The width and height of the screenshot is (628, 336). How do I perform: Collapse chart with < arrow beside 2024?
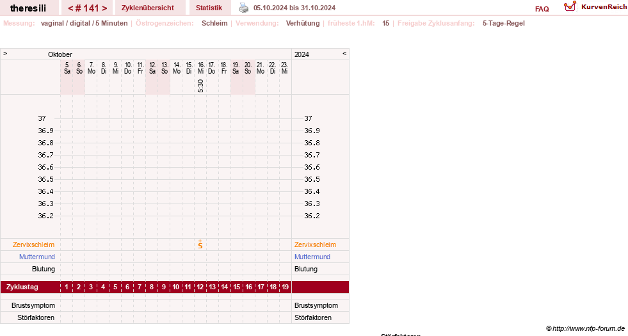point(344,53)
